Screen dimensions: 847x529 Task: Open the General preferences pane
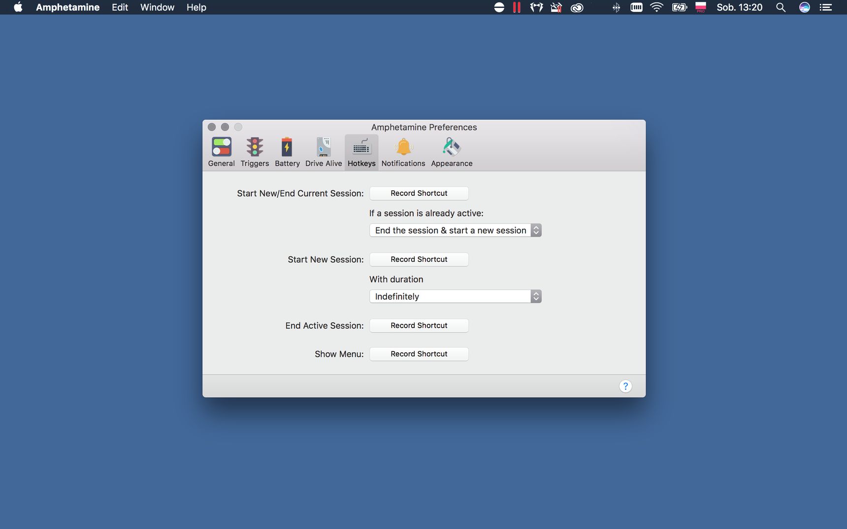point(221,153)
